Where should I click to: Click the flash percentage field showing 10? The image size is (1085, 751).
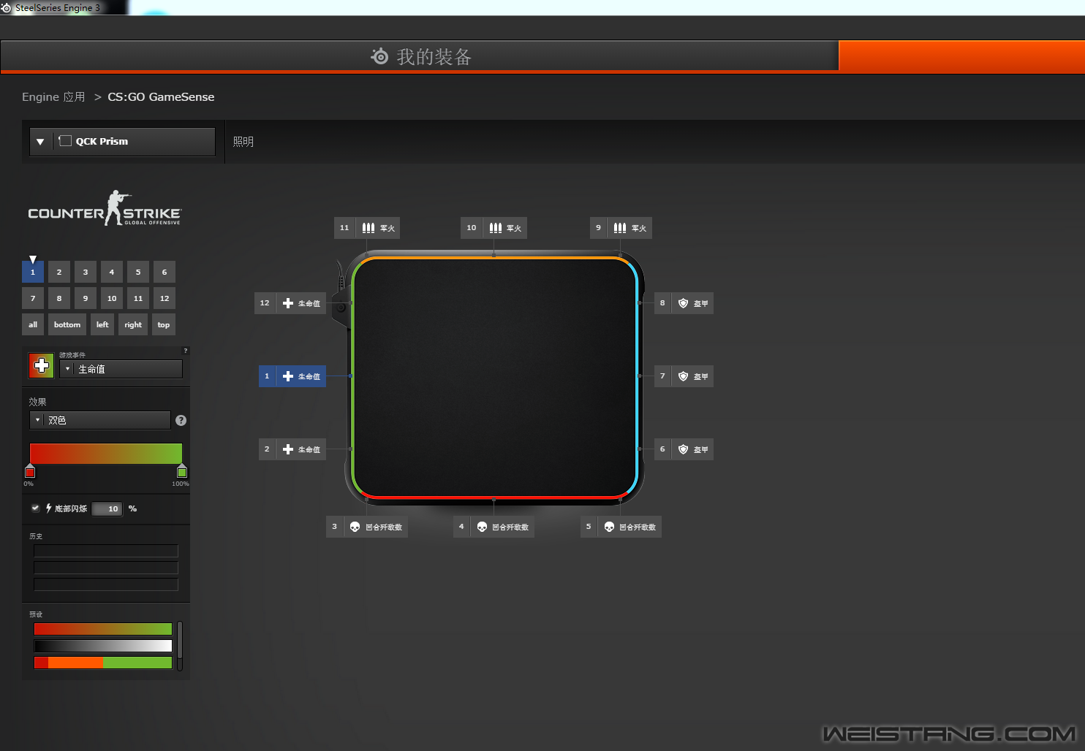pos(107,508)
